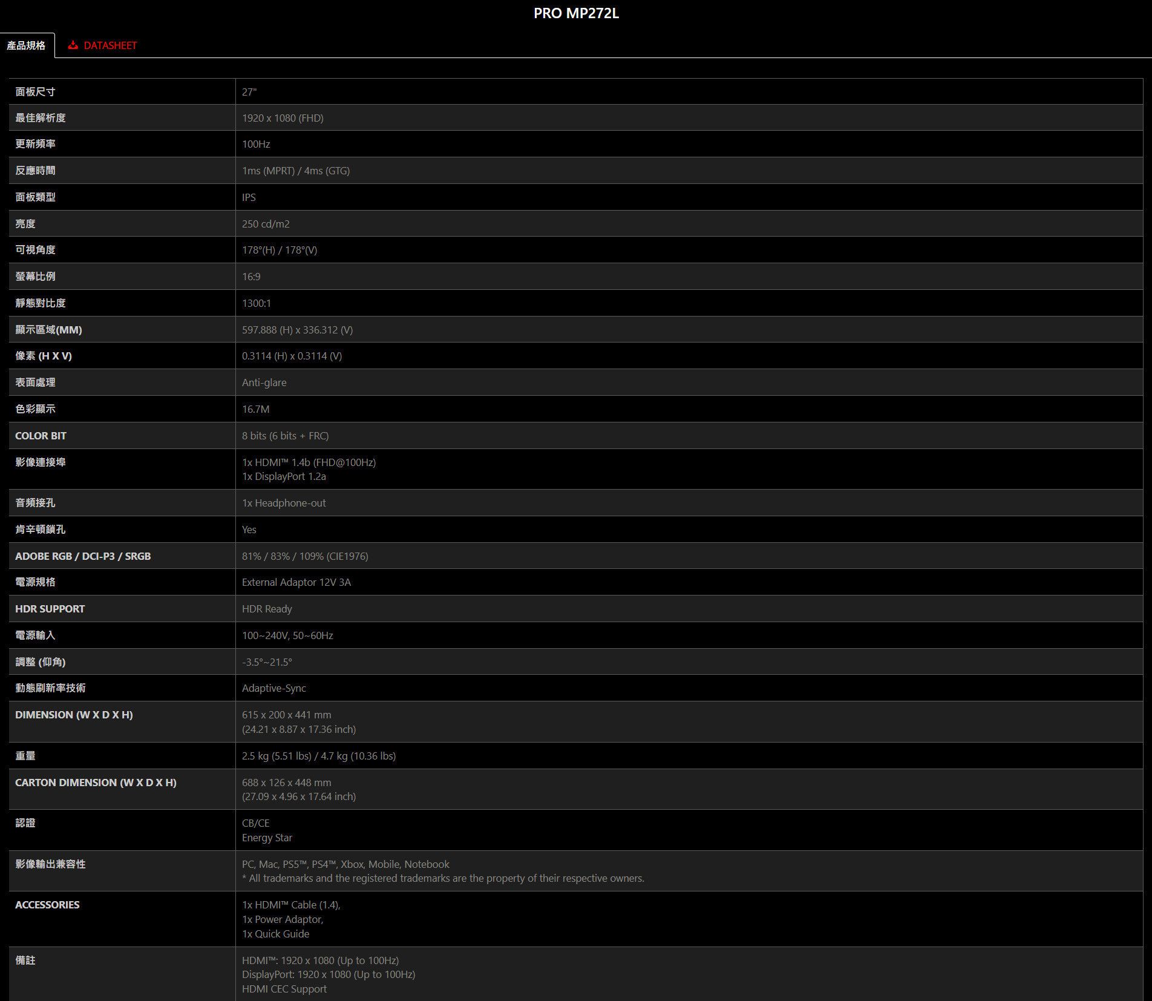Click the HDMI CEC Support note

point(284,989)
